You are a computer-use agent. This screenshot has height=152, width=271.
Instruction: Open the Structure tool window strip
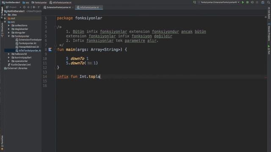coord(2,30)
